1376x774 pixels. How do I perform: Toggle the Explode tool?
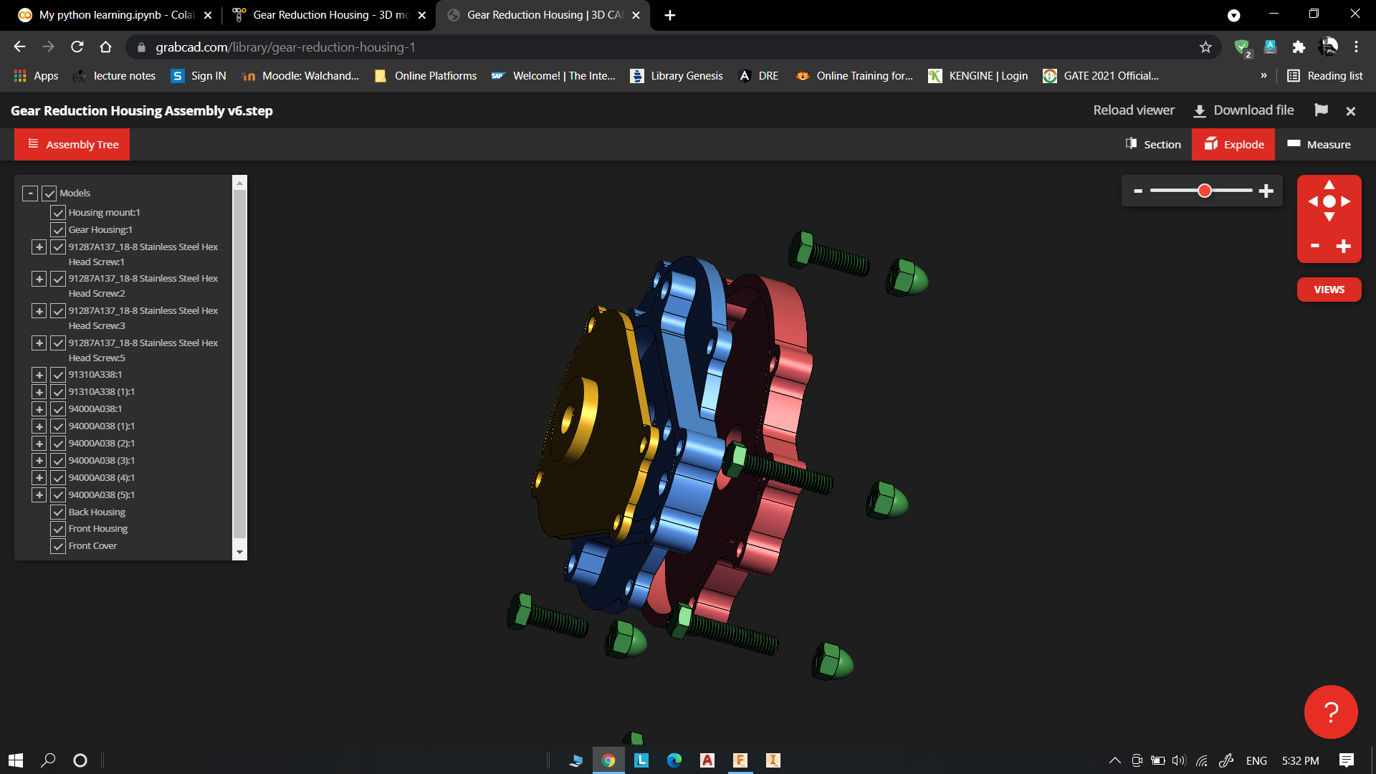1233,144
